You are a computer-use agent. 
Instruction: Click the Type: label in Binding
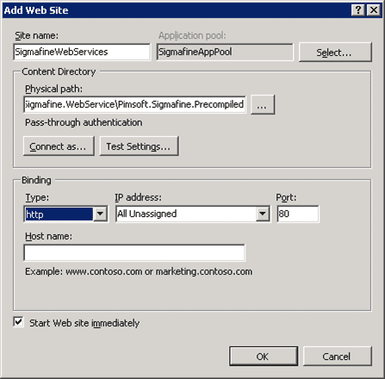(37, 197)
